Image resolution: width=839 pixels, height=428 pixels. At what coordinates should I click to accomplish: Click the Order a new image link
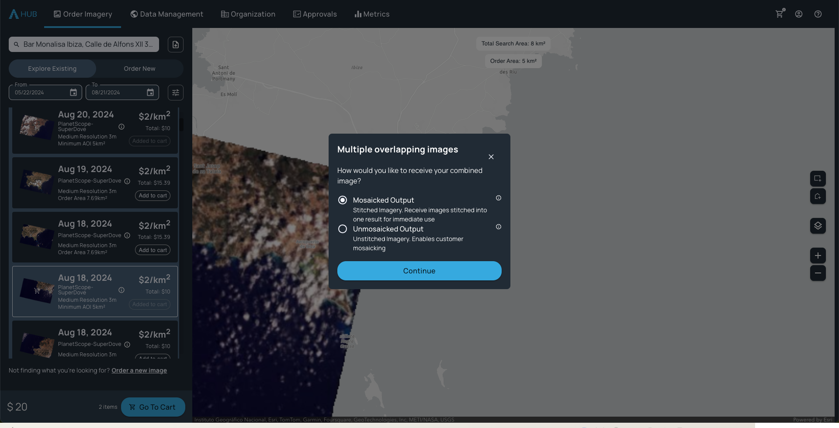click(x=139, y=370)
